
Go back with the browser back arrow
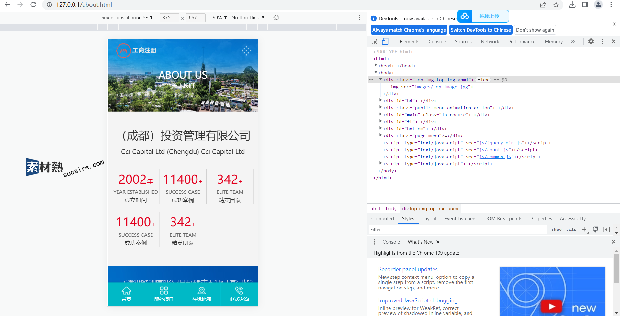[x=7, y=5]
